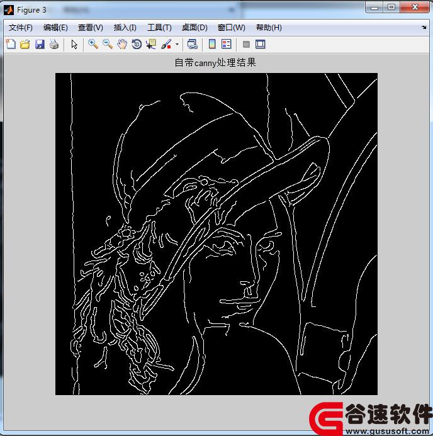Select the Data Cursor tool
Image resolution: width=433 pixels, height=436 pixels.
pos(150,44)
